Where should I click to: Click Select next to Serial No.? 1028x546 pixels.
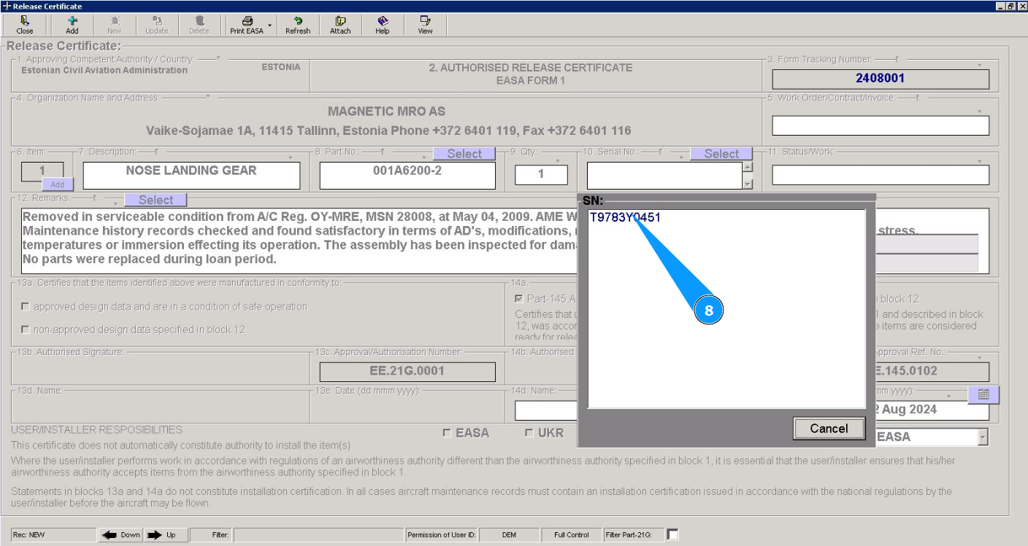(x=722, y=154)
